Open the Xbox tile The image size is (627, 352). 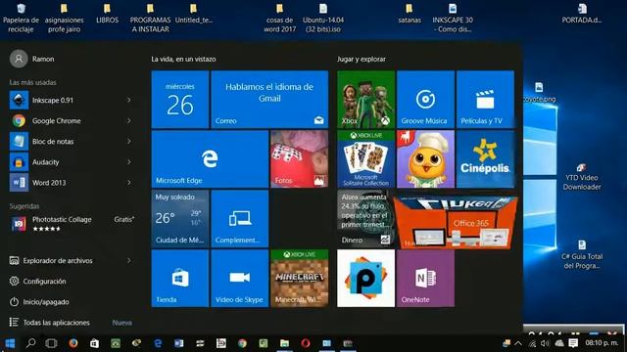[365, 100]
